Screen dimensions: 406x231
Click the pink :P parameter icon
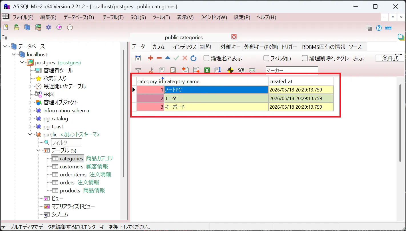pyautogui.click(x=59, y=27)
